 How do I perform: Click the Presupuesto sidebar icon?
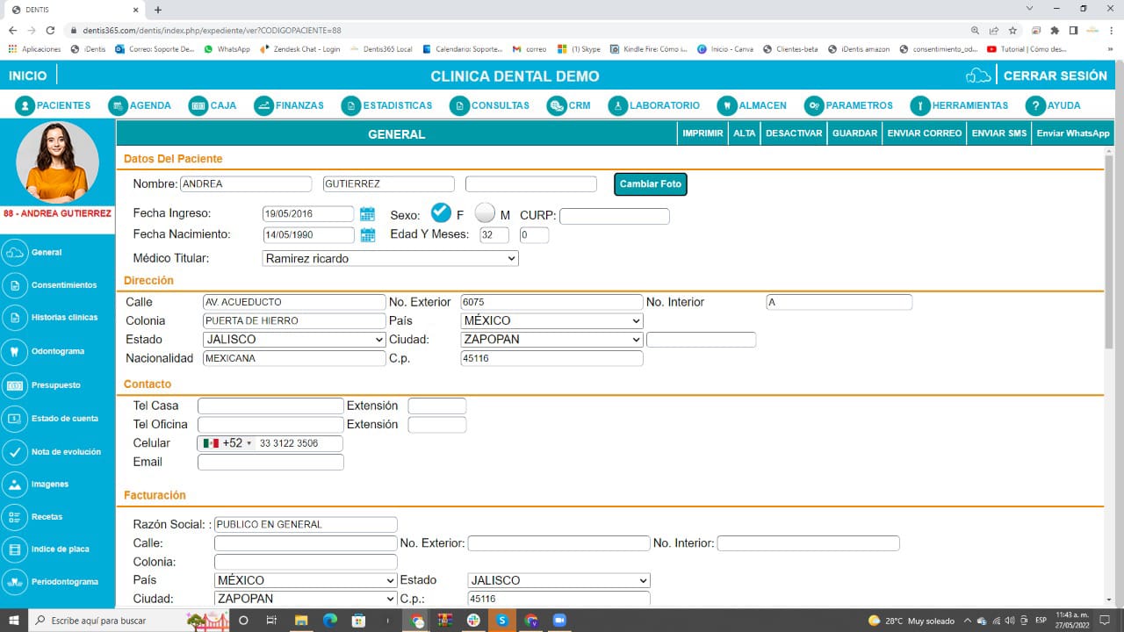pos(14,384)
